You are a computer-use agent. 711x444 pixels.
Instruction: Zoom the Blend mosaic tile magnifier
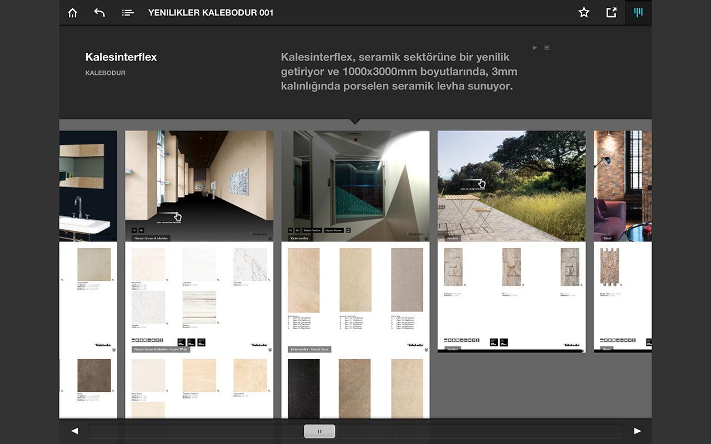pyautogui.click(x=621, y=285)
